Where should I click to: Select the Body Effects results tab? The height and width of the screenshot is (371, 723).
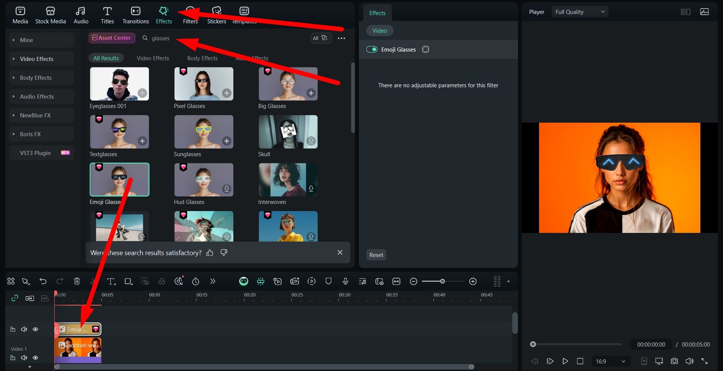(202, 58)
